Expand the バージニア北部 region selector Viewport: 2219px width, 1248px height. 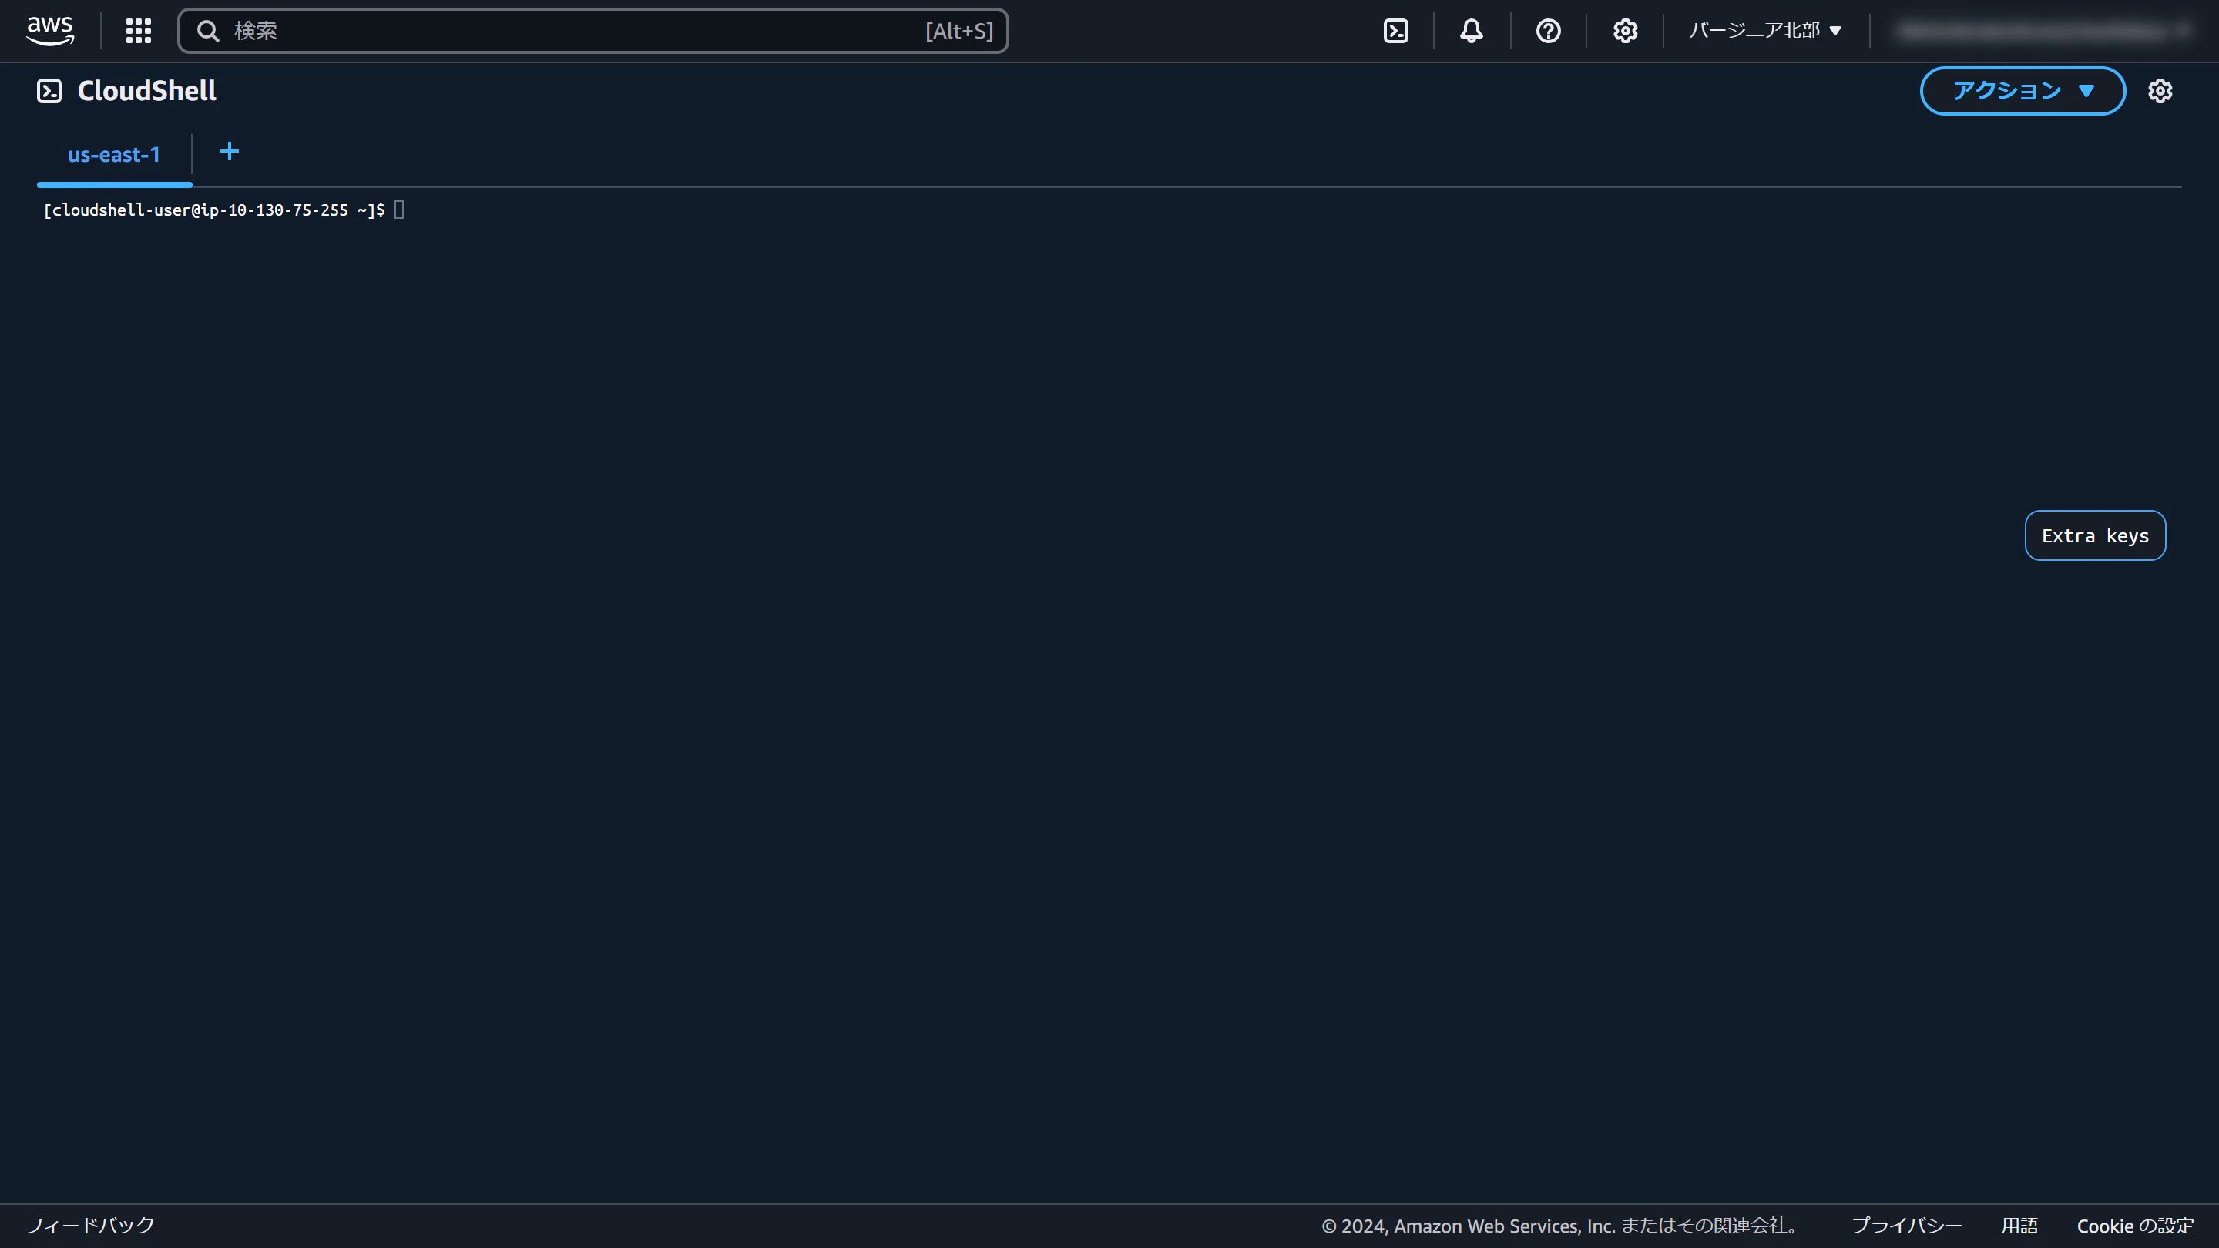pos(1765,31)
